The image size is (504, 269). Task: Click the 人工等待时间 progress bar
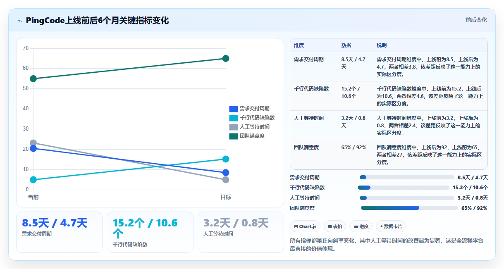[407, 198]
